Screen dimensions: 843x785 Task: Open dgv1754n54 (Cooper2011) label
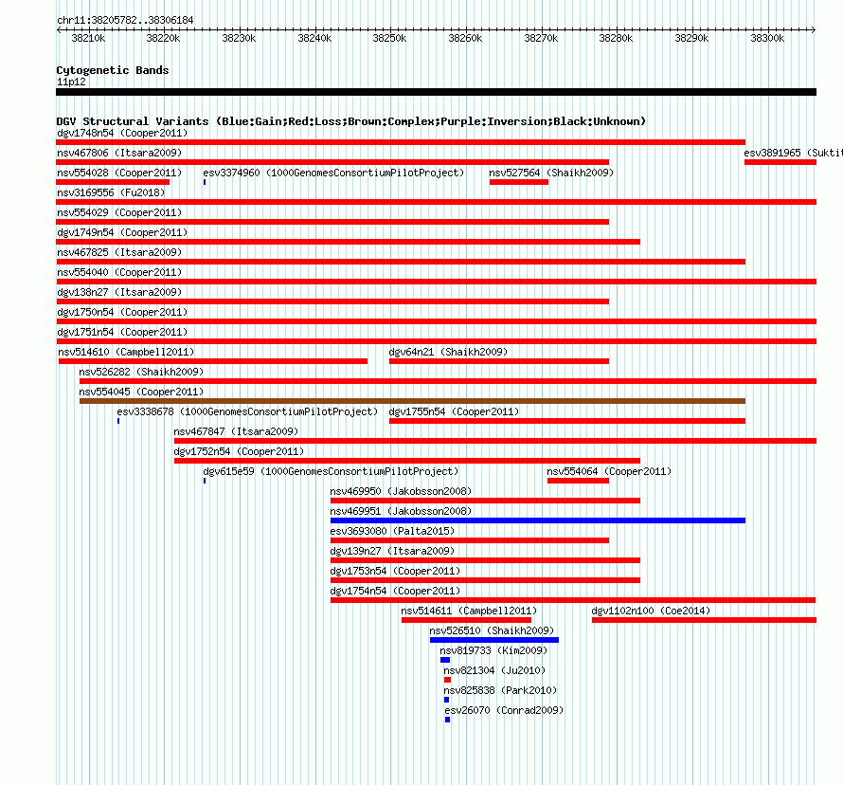[x=395, y=591]
